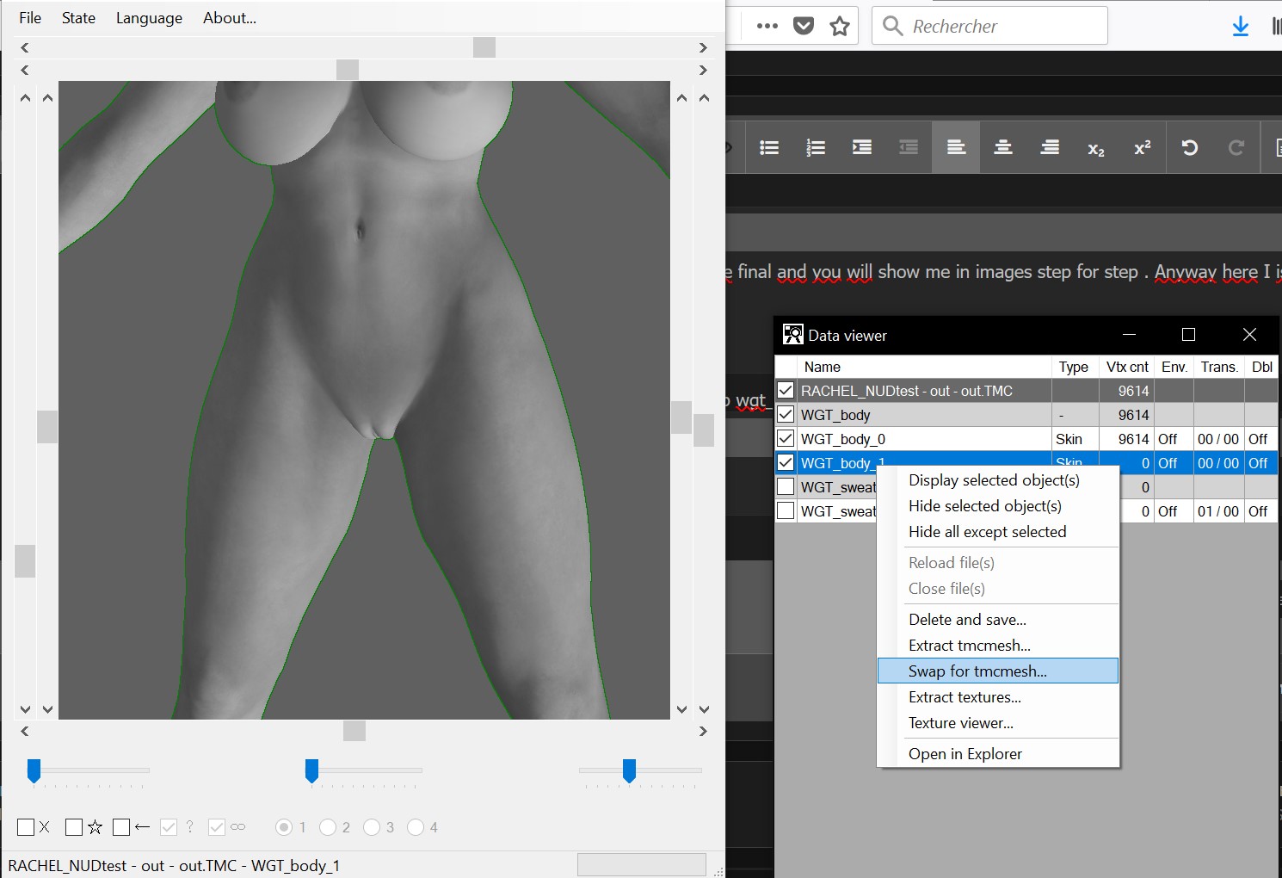
Task: Click the increase indent icon
Action: tap(862, 148)
